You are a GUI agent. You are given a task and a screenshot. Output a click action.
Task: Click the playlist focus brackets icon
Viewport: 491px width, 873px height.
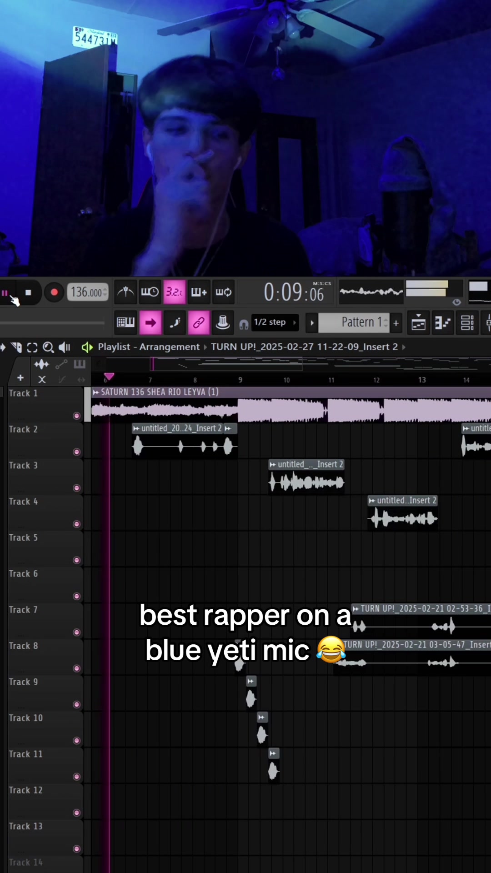32,348
